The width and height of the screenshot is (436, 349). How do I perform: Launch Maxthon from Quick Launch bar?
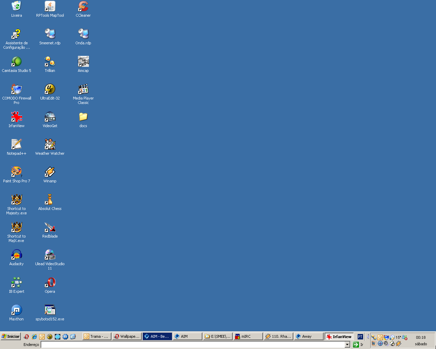click(65, 336)
